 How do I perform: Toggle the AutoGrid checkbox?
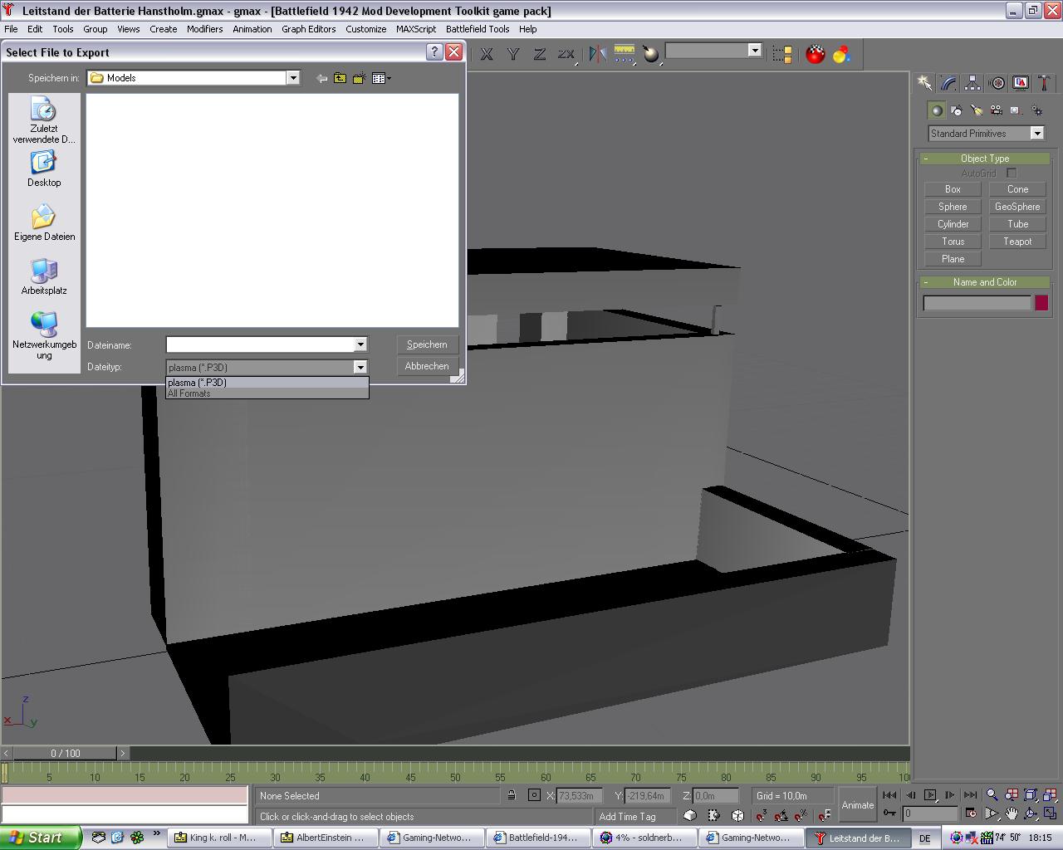tap(1012, 173)
